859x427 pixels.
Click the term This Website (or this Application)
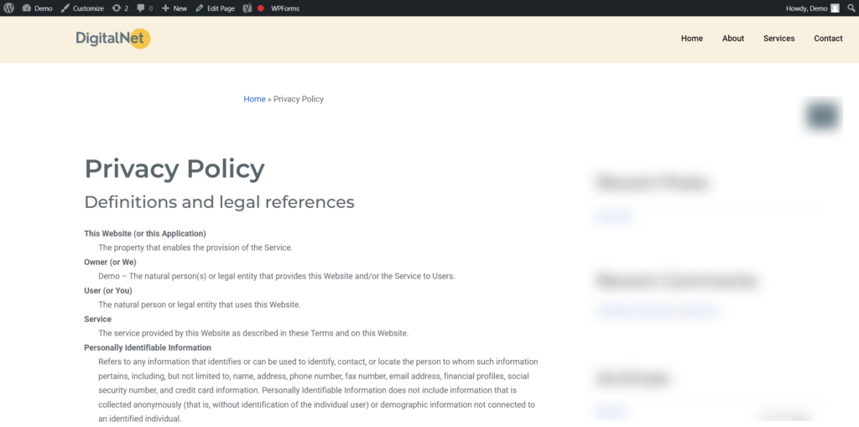(x=145, y=233)
